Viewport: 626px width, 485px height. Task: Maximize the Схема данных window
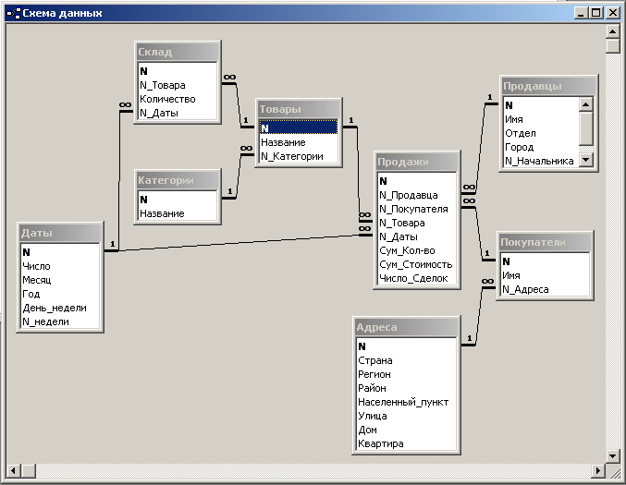coord(596,13)
